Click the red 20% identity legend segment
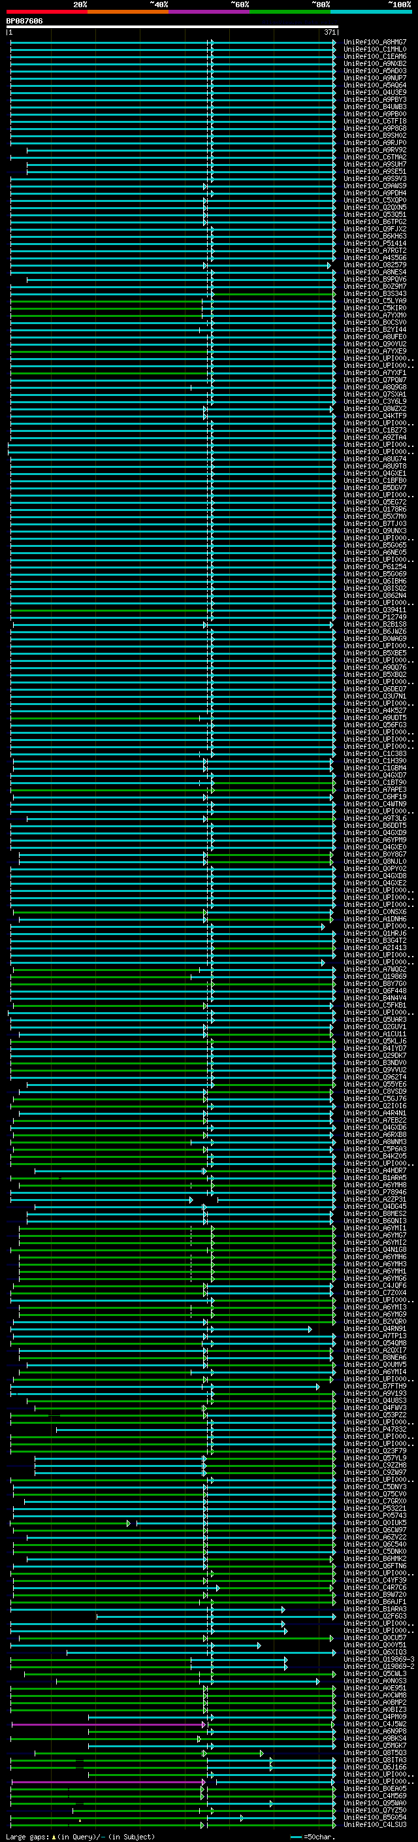 [x=46, y=12]
